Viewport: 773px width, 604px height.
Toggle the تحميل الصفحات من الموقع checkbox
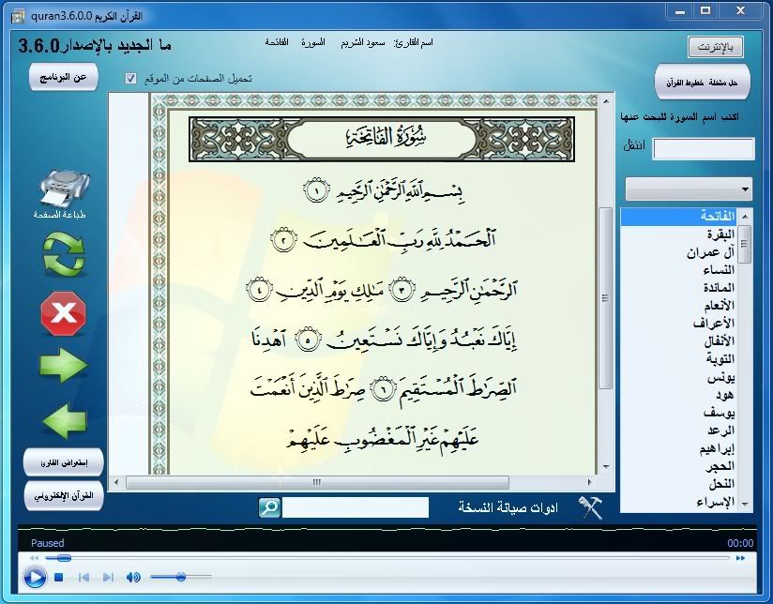point(130,78)
